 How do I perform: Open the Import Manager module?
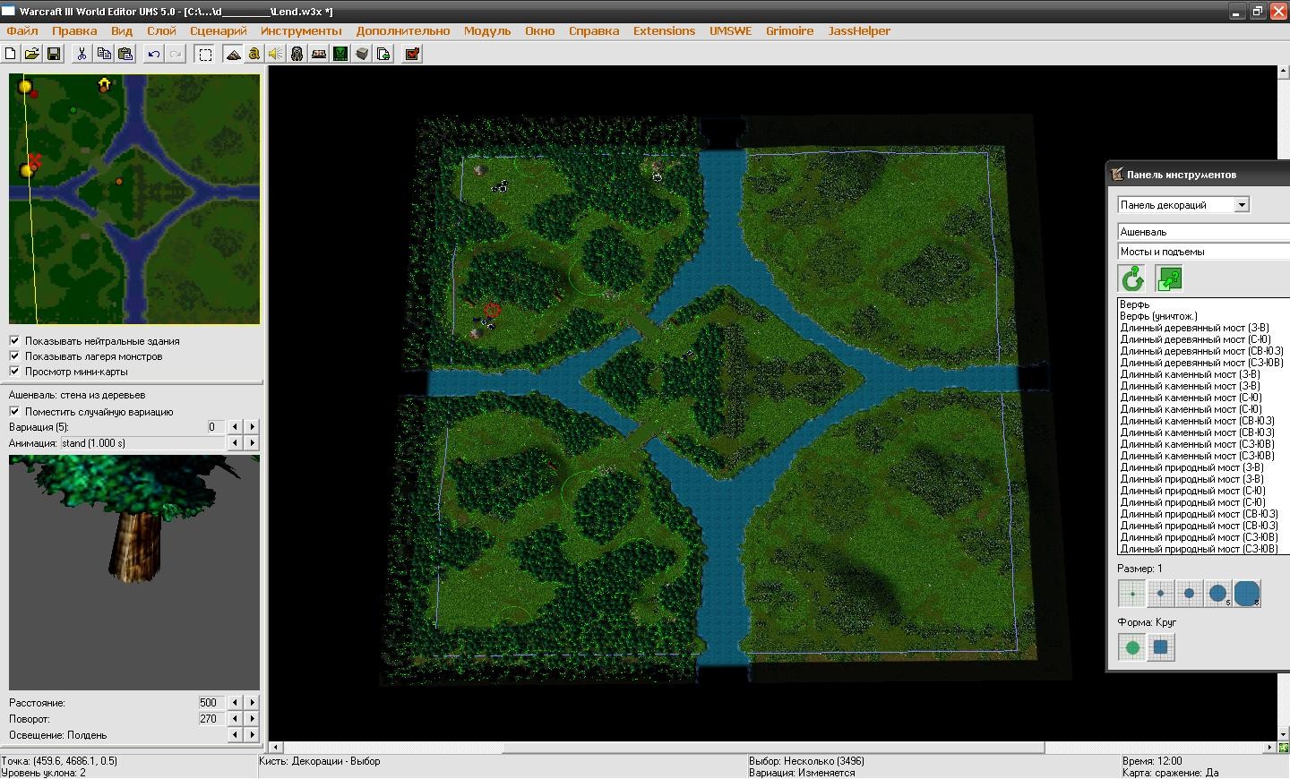pos(383,54)
